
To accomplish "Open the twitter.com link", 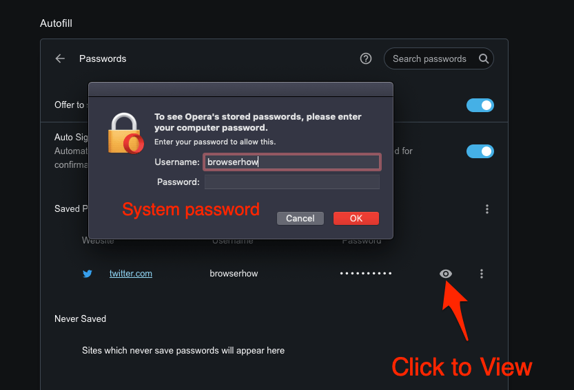I will pos(131,274).
